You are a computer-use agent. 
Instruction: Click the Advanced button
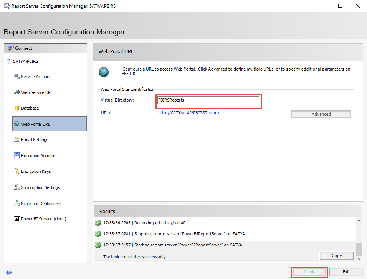[321, 114]
